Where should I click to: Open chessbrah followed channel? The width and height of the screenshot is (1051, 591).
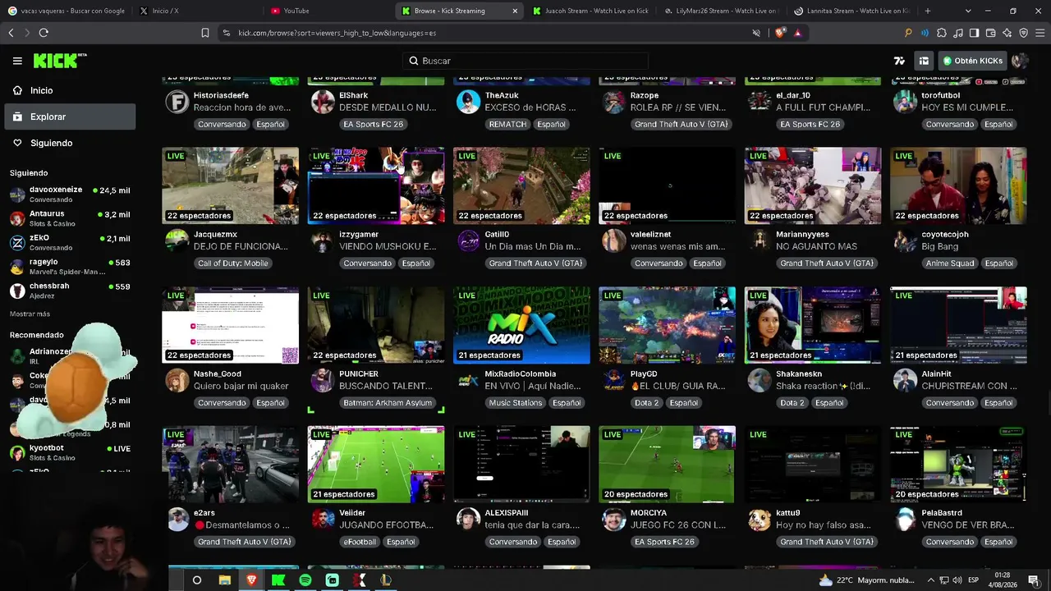(69, 291)
